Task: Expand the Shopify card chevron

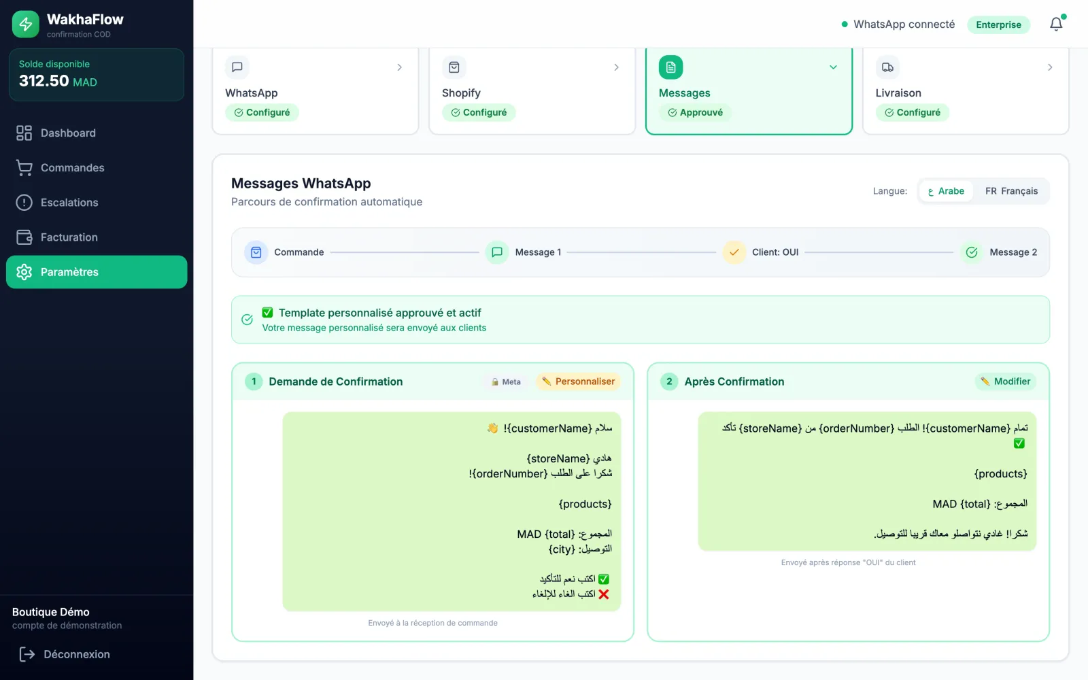Action: pyautogui.click(x=616, y=67)
